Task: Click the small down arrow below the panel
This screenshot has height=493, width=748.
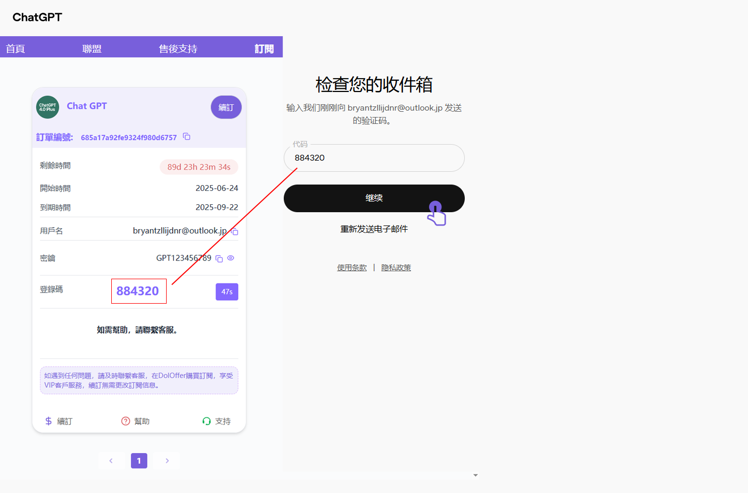Action: pyautogui.click(x=475, y=475)
